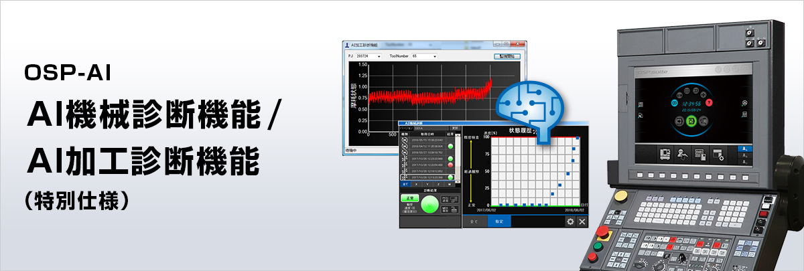The image size is (804, 271).
Task: Select the 全て axis filter tab
Action: (x=405, y=184)
